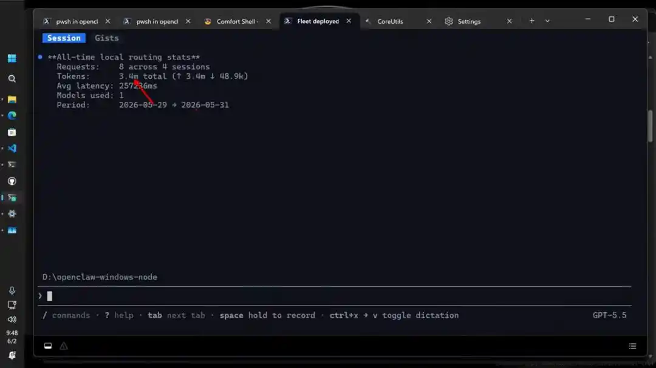The height and width of the screenshot is (368, 656).
Task: Click the "Models used: 1" line
Action: (90, 96)
